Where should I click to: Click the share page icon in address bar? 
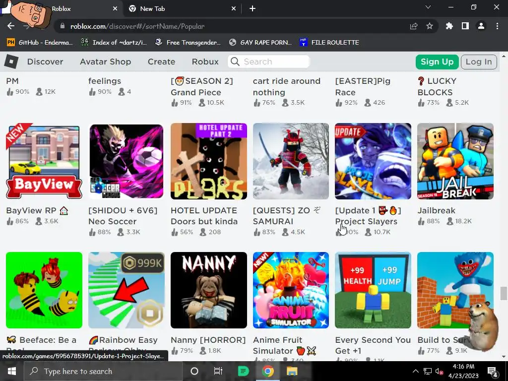[x=414, y=26]
